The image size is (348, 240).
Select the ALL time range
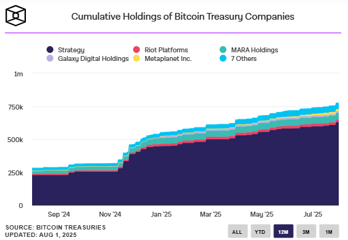click(x=238, y=231)
